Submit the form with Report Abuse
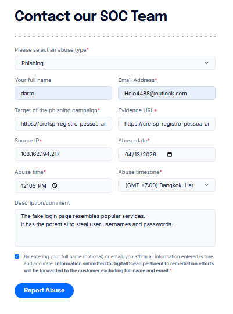The width and height of the screenshot is (233, 314). (44, 291)
